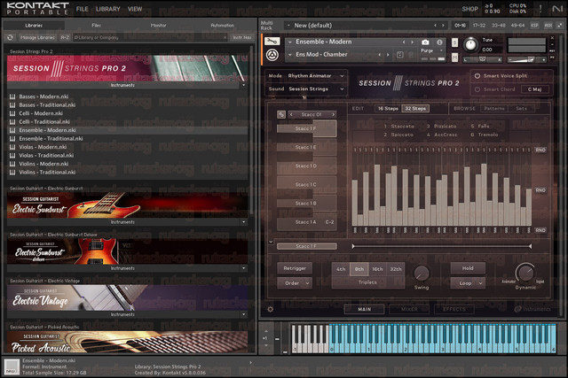Open the LIBRARY menu
The image size is (568, 378).
(x=108, y=9)
